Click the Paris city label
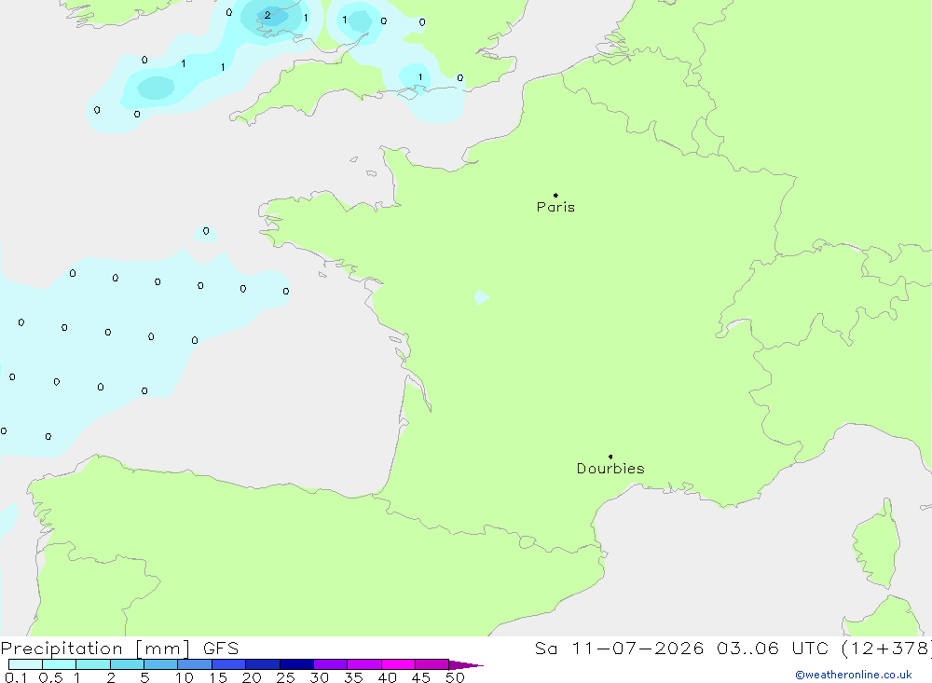Viewport: 932px width, 683px height. (555, 207)
